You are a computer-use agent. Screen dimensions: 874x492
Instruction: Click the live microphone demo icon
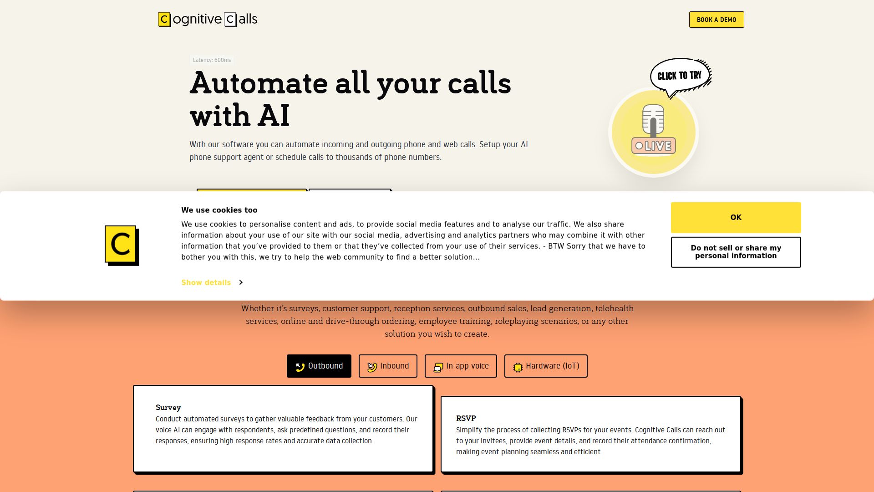(x=653, y=132)
